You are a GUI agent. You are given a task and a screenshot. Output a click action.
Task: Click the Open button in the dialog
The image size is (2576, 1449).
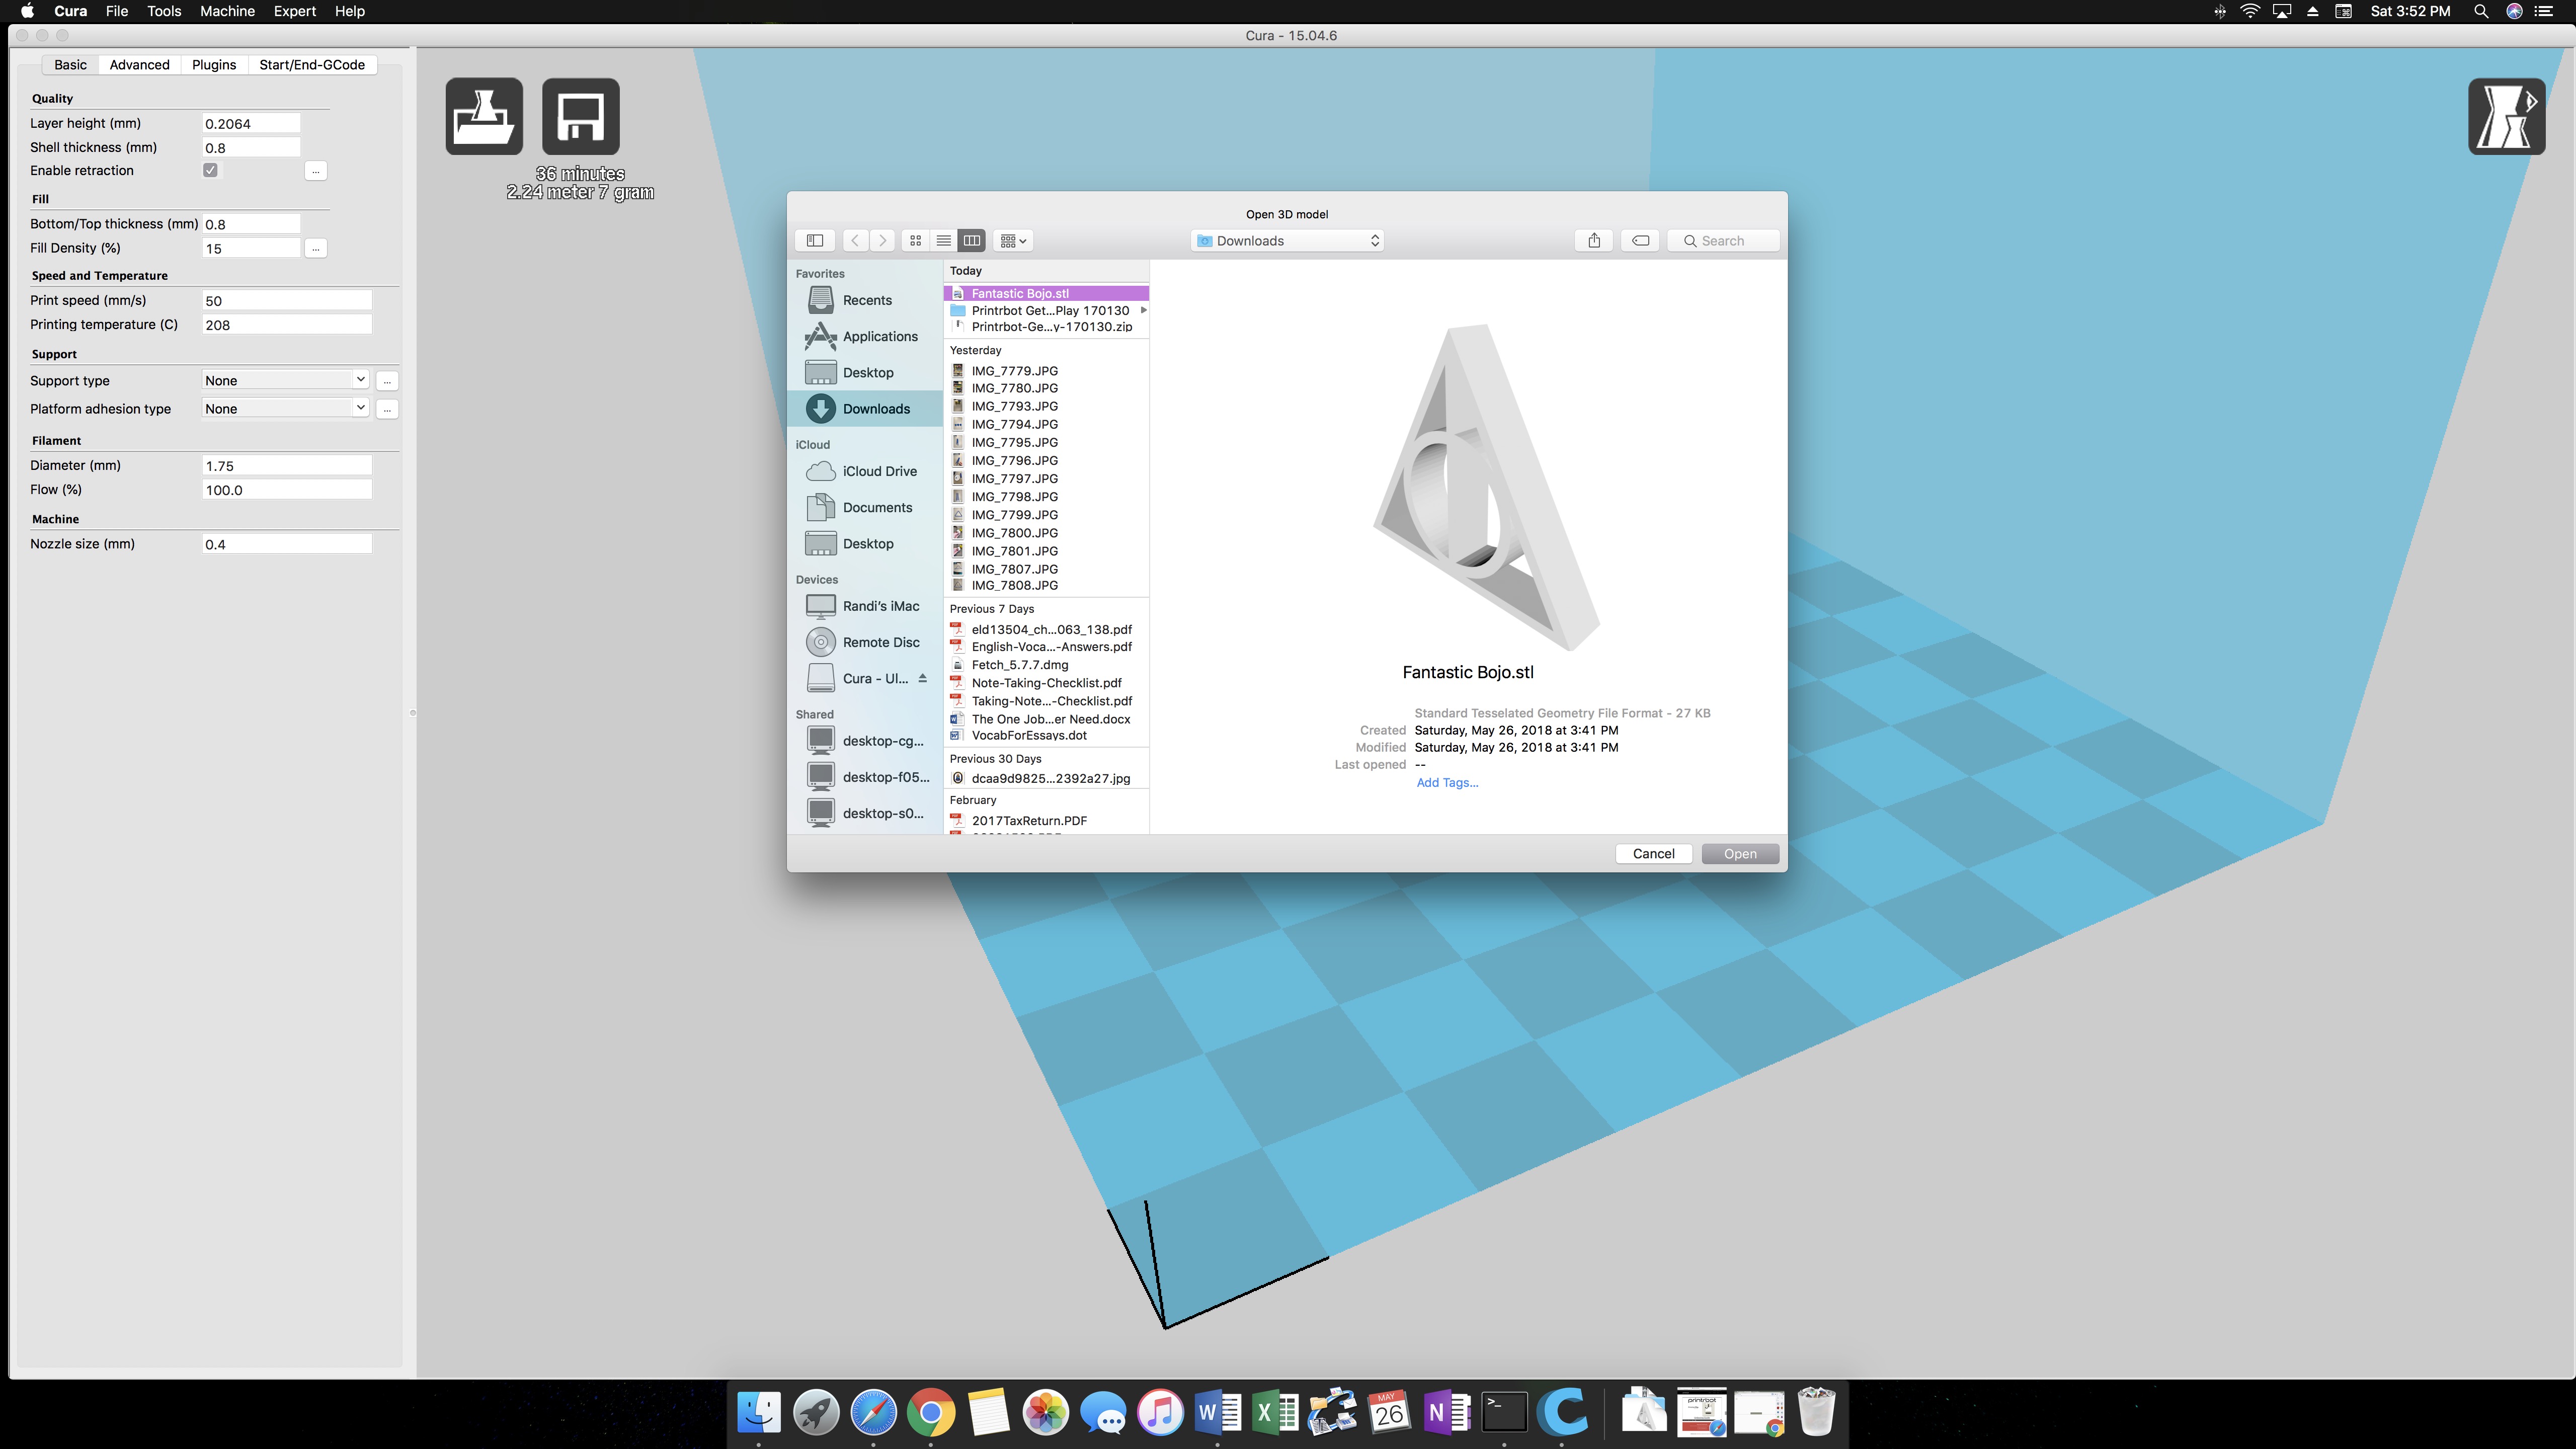point(1740,854)
